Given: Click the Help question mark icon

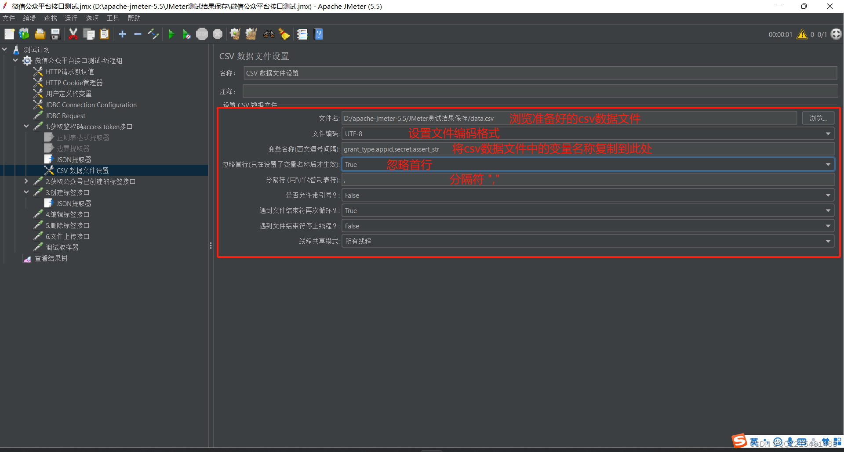Looking at the screenshot, I should (x=319, y=34).
